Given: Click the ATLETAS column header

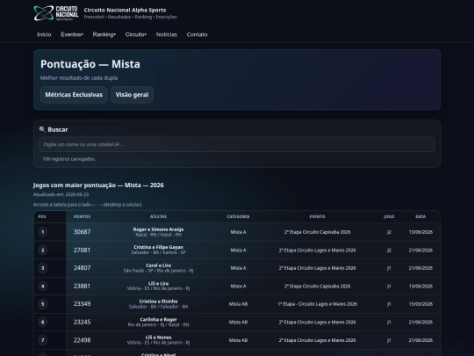Looking at the screenshot, I should coord(158,217).
